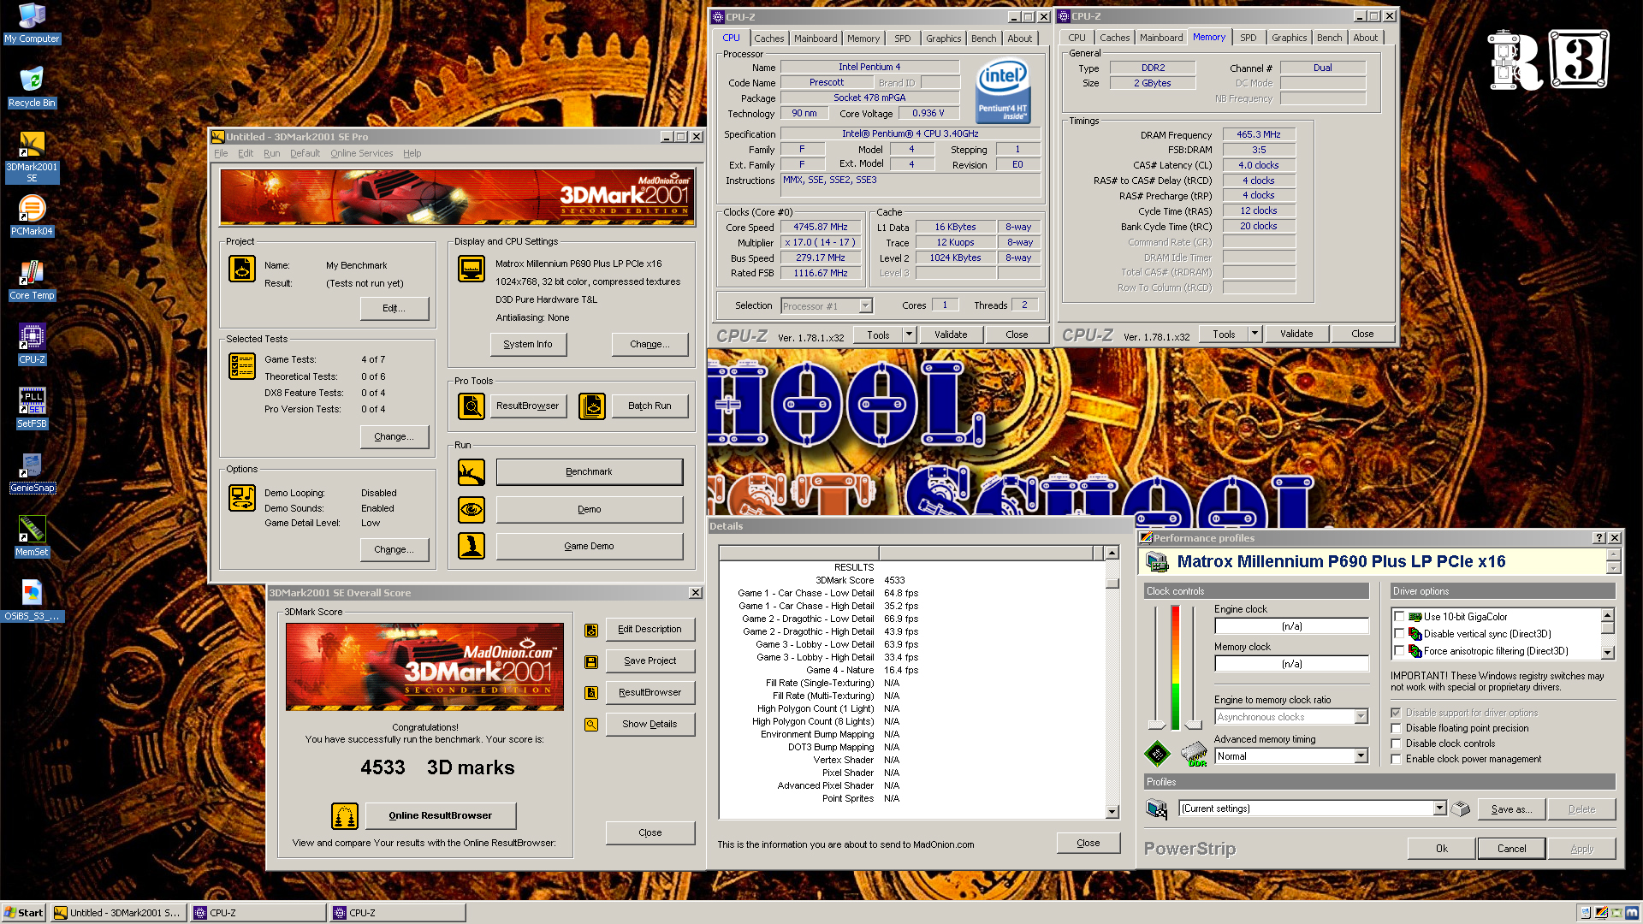Open Core Temp desktop shortcut

pos(32,280)
